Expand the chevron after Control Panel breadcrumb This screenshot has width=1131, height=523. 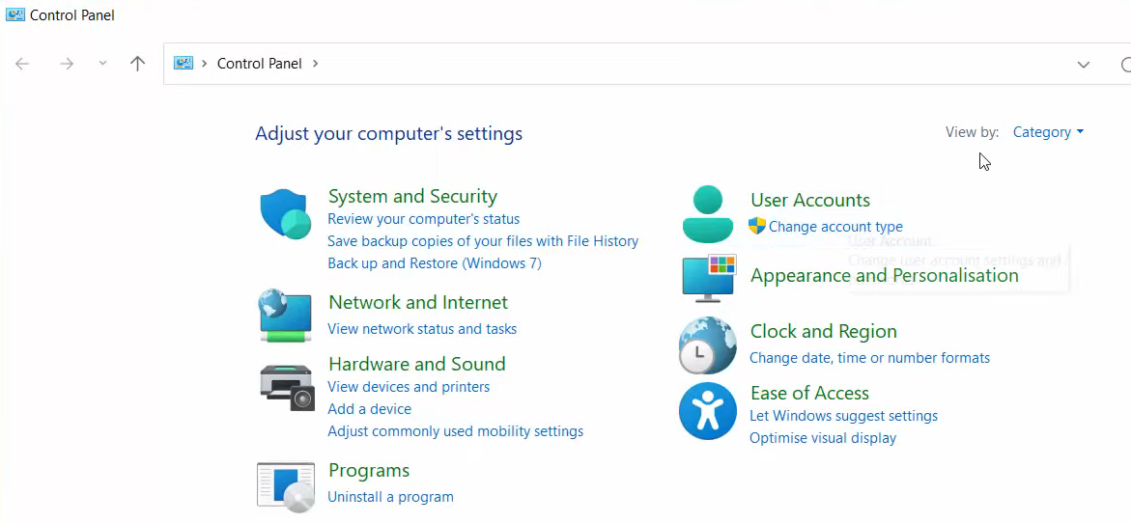(x=315, y=64)
